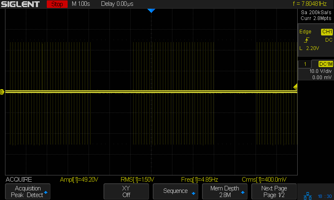
Task: Click the yellow trigger level arrow on right edge
Action: tap(295, 87)
